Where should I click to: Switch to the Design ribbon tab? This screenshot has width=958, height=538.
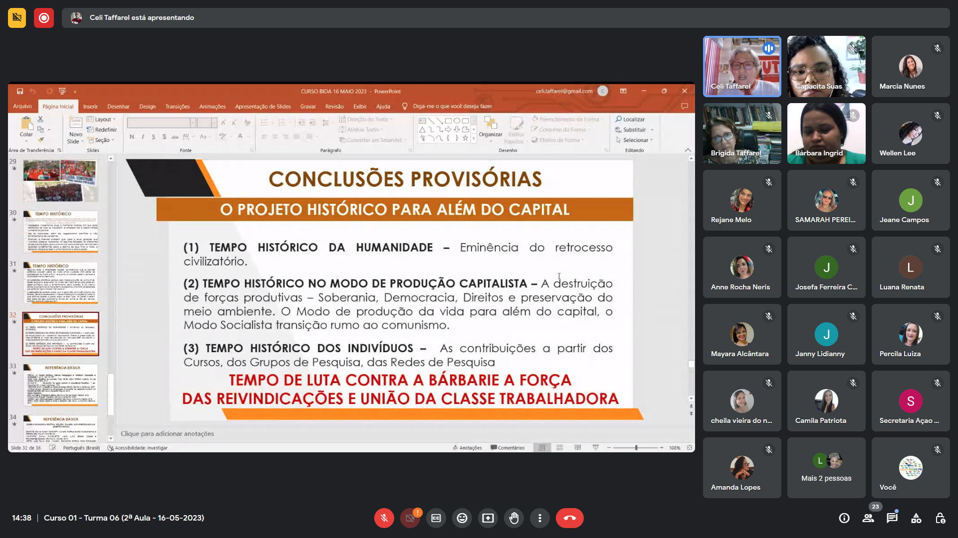147,106
